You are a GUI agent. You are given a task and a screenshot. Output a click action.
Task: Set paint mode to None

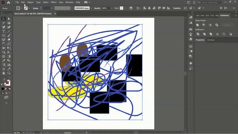(10, 89)
